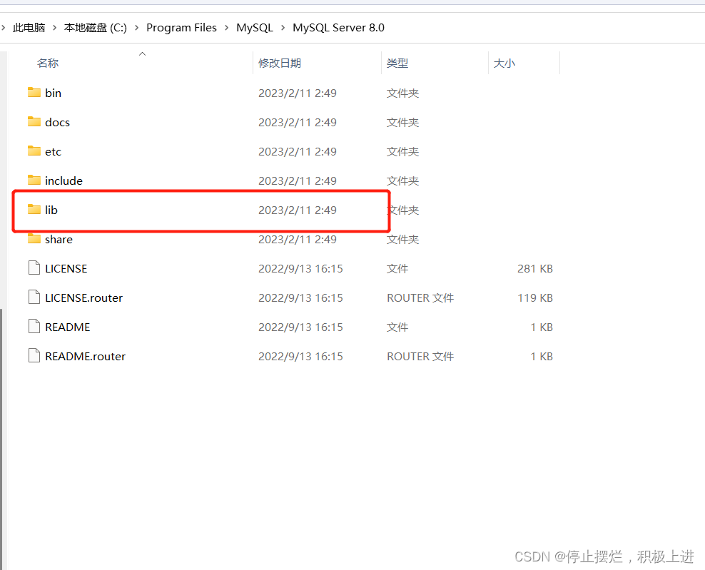Select the etc folder icon
The height and width of the screenshot is (570, 705).
click(34, 151)
